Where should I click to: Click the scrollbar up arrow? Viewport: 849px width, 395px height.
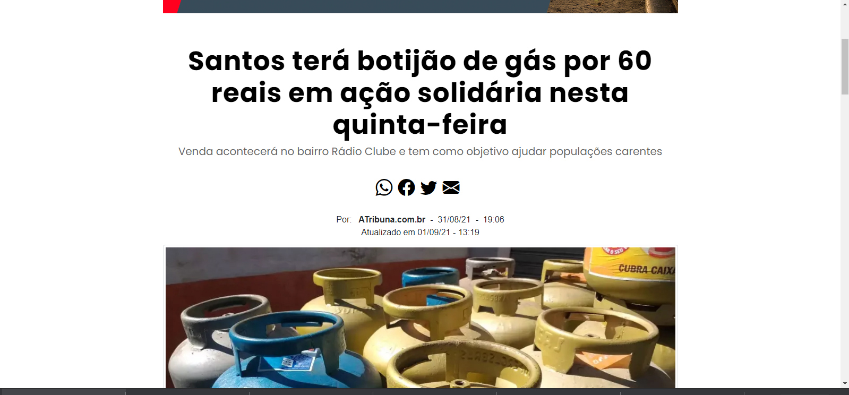click(845, 4)
